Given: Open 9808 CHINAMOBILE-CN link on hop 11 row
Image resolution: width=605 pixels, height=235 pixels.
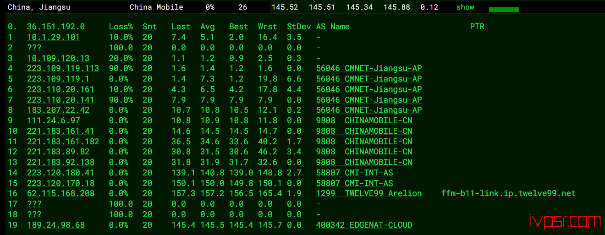Looking at the screenshot, I should coord(364,142).
